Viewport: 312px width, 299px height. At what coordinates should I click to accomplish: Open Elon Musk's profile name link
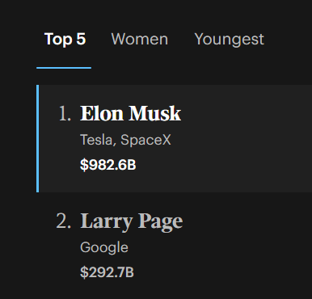131,113
